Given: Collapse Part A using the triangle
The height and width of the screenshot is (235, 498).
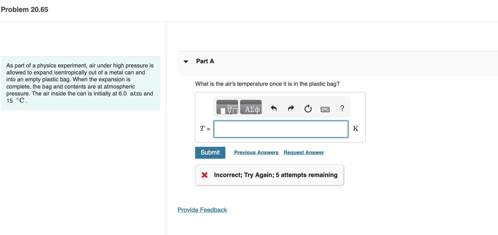Looking at the screenshot, I should (186, 61).
